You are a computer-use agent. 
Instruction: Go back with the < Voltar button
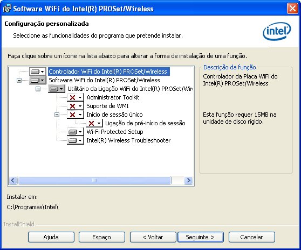tap(153, 237)
